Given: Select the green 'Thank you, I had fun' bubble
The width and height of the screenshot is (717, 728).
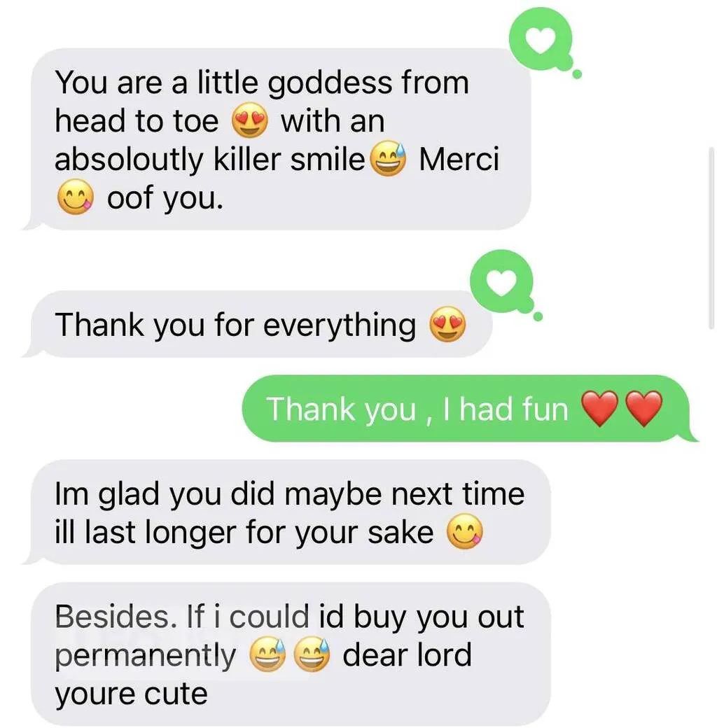Looking at the screenshot, I should tap(470, 409).
